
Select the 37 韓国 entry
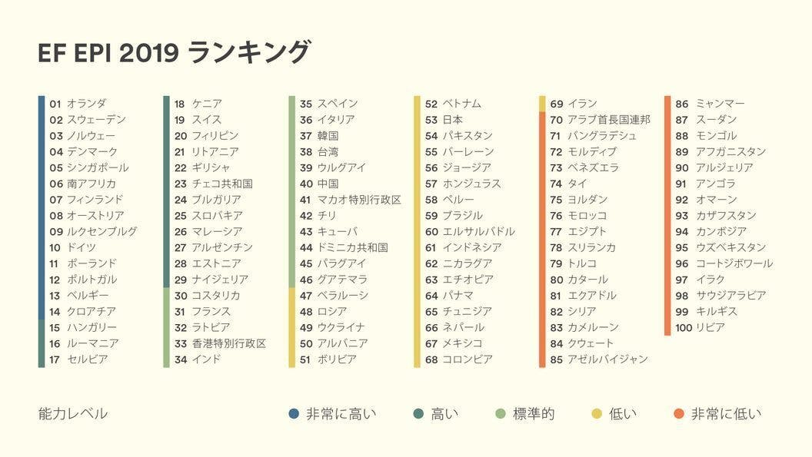[319, 136]
